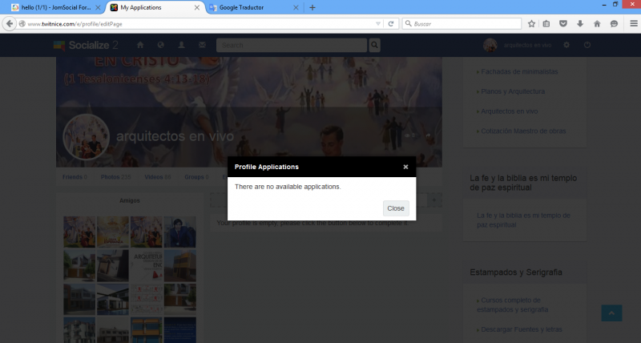Image resolution: width=641 pixels, height=343 pixels.
Task: Open a new browser tab
Action: point(312,7)
